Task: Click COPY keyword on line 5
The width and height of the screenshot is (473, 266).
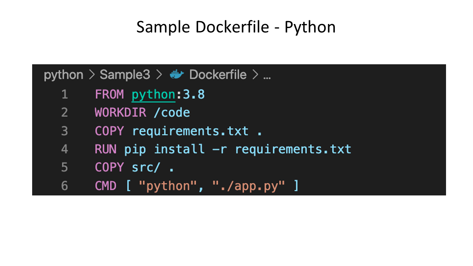Action: coord(109,168)
